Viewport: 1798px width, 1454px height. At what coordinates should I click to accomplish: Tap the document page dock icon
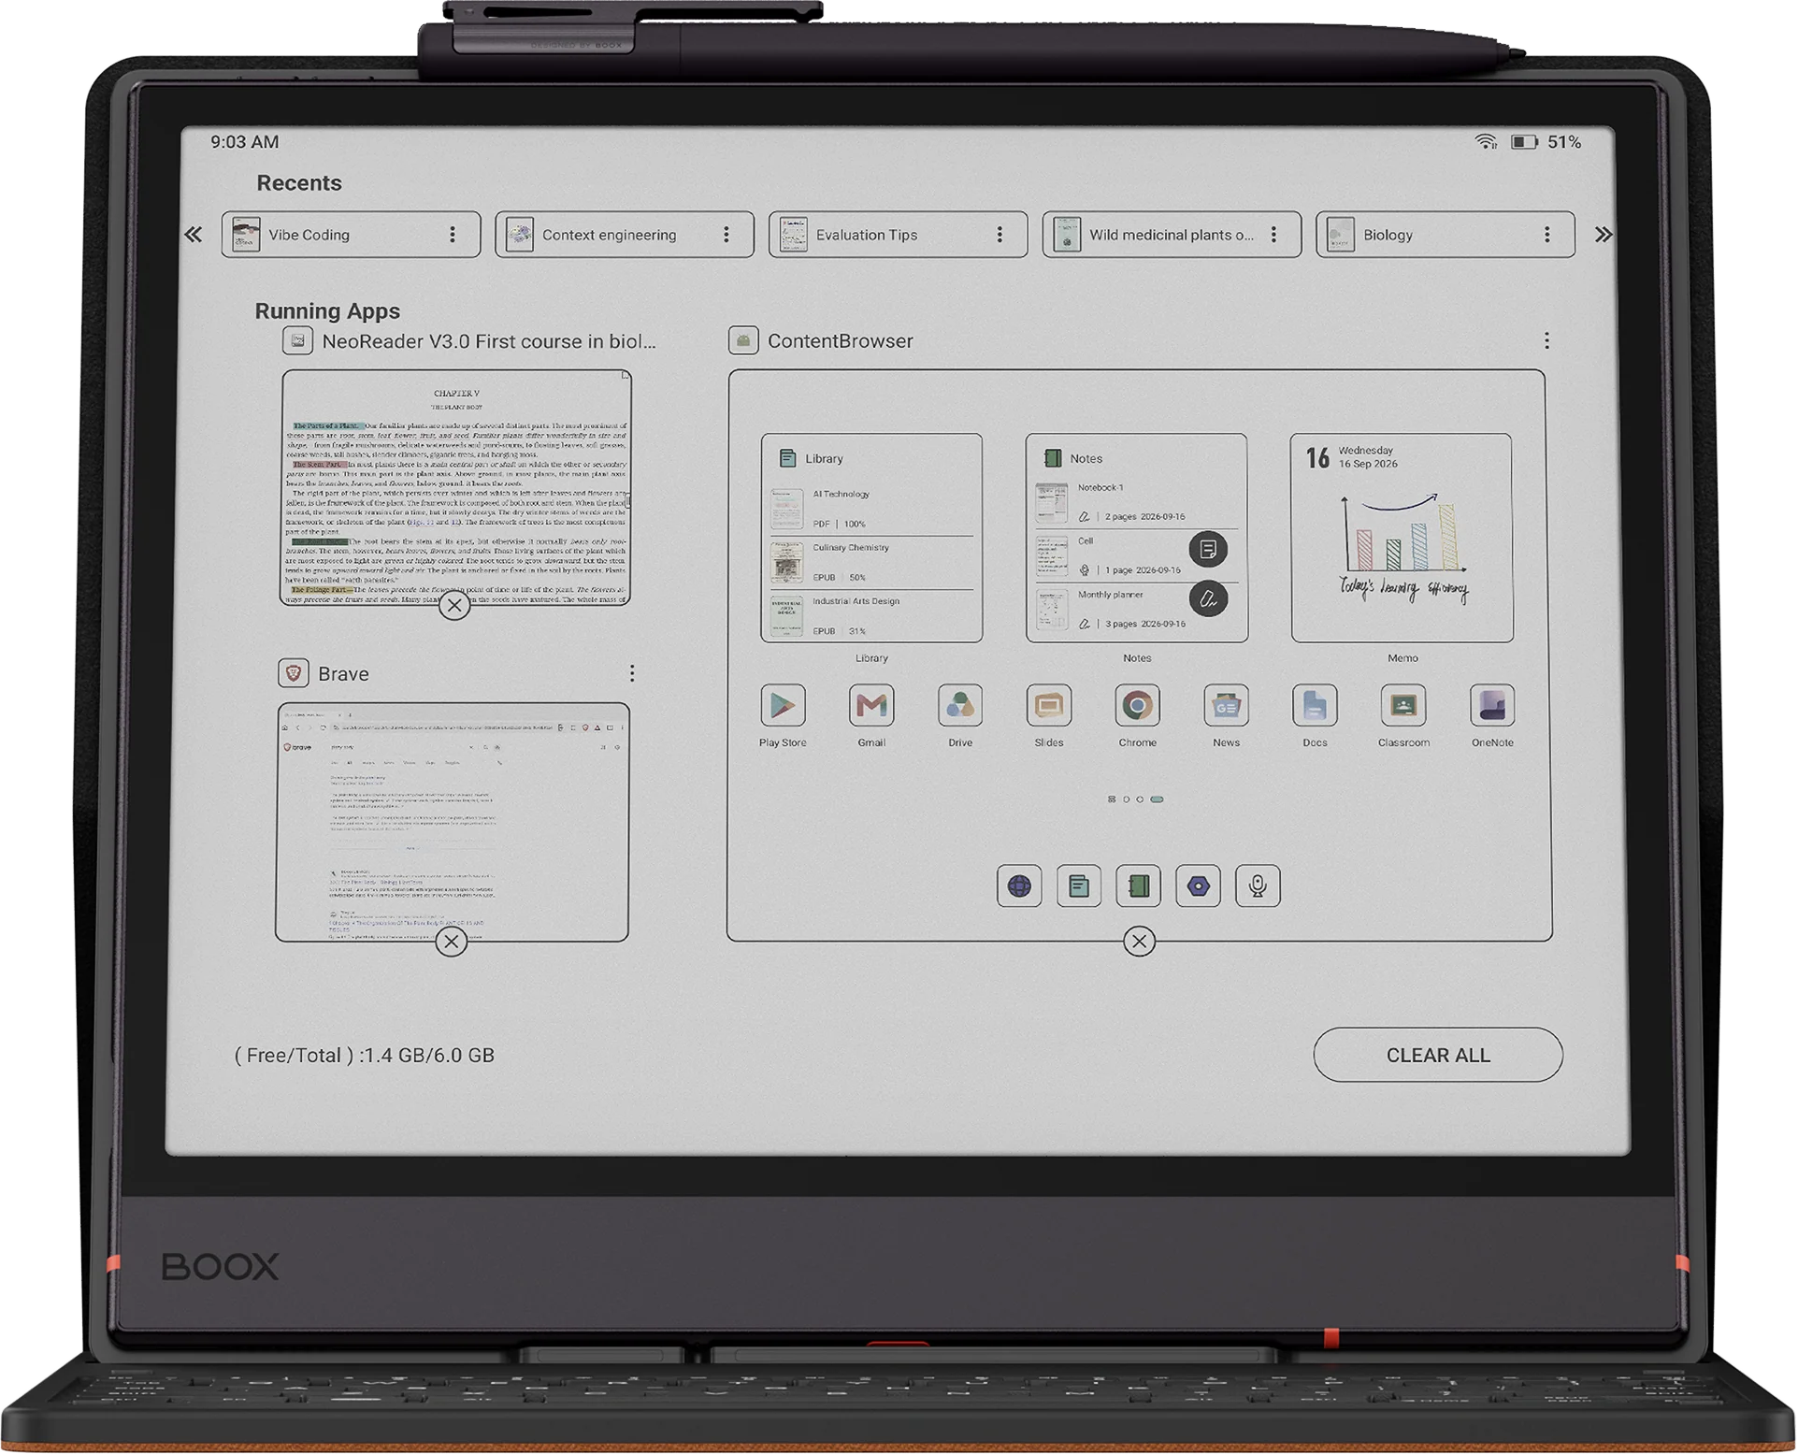pos(1078,885)
